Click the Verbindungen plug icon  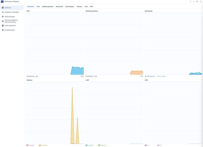(3, 16)
